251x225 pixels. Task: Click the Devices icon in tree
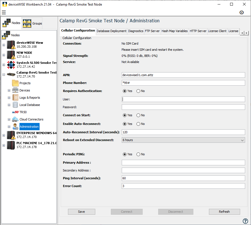(x=15, y=90)
